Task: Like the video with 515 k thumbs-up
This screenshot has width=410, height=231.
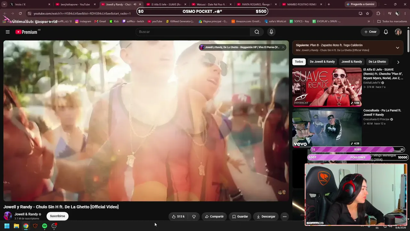Action: click(x=178, y=217)
